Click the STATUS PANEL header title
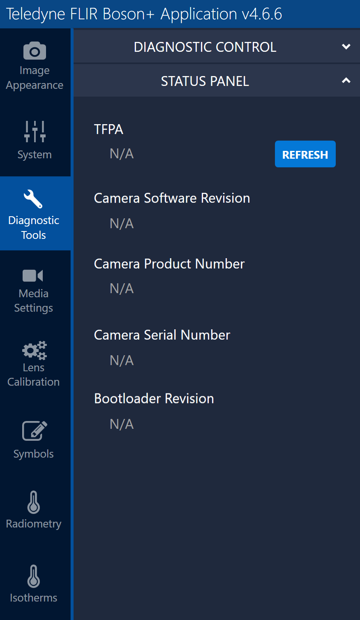 point(205,81)
